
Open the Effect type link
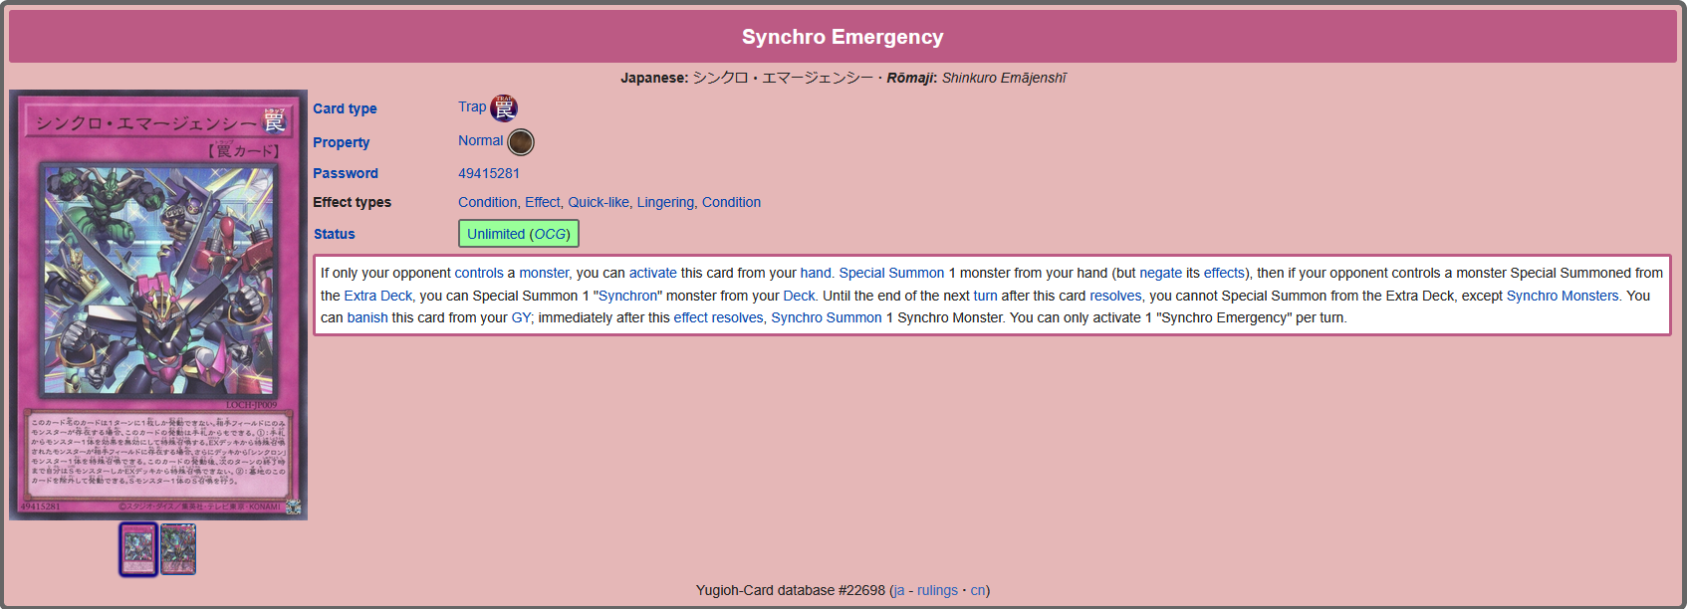(543, 202)
